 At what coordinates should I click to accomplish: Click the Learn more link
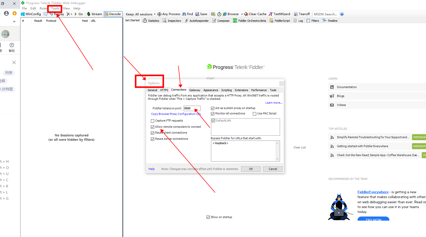(x=274, y=103)
